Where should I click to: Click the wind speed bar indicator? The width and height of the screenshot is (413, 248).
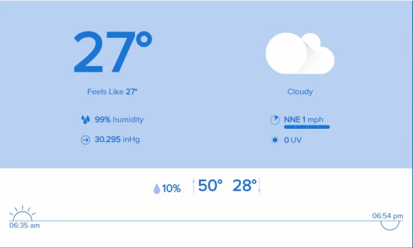click(307, 127)
